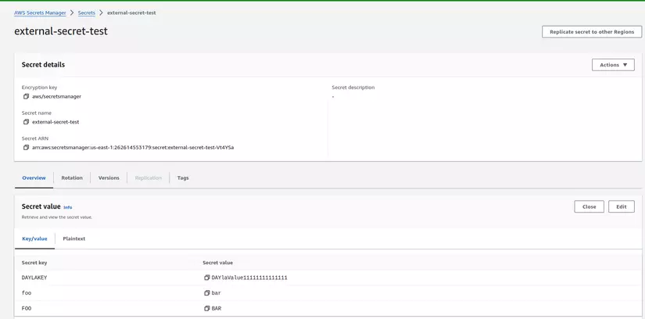Click the Secret key column header
Image resolution: width=645 pixels, height=319 pixels.
(x=34, y=263)
